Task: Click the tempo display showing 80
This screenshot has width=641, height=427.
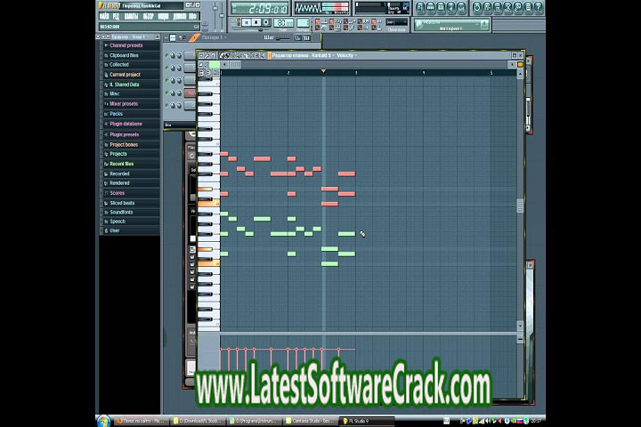Action: point(283,23)
